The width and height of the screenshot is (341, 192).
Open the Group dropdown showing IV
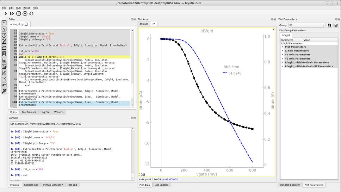click(306, 25)
